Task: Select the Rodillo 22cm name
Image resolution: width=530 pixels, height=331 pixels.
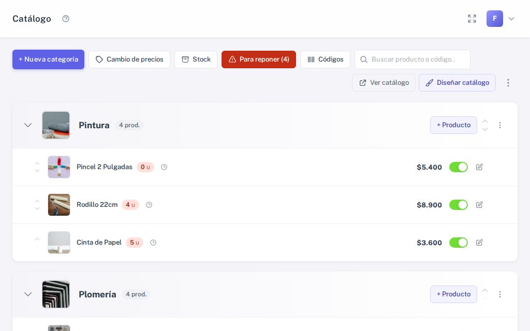Action: (x=97, y=205)
